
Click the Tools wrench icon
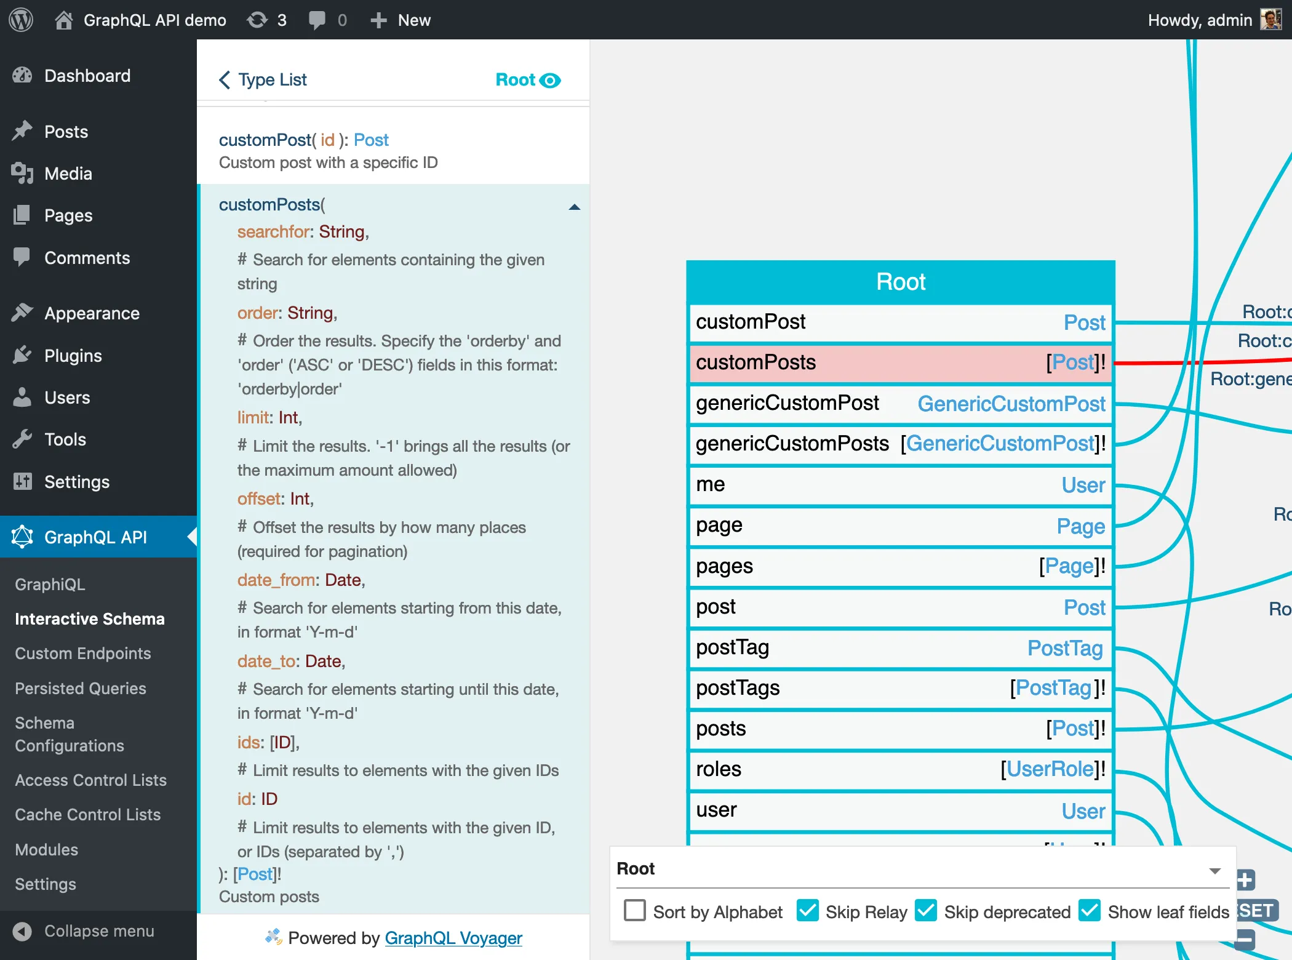coord(22,439)
